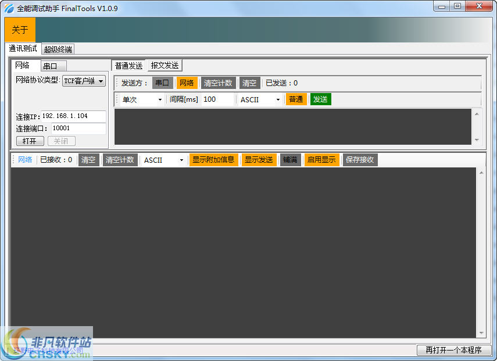This screenshot has height=361, width=497.
Task: Click the receive toolbar drag grip
Action: 13,160
